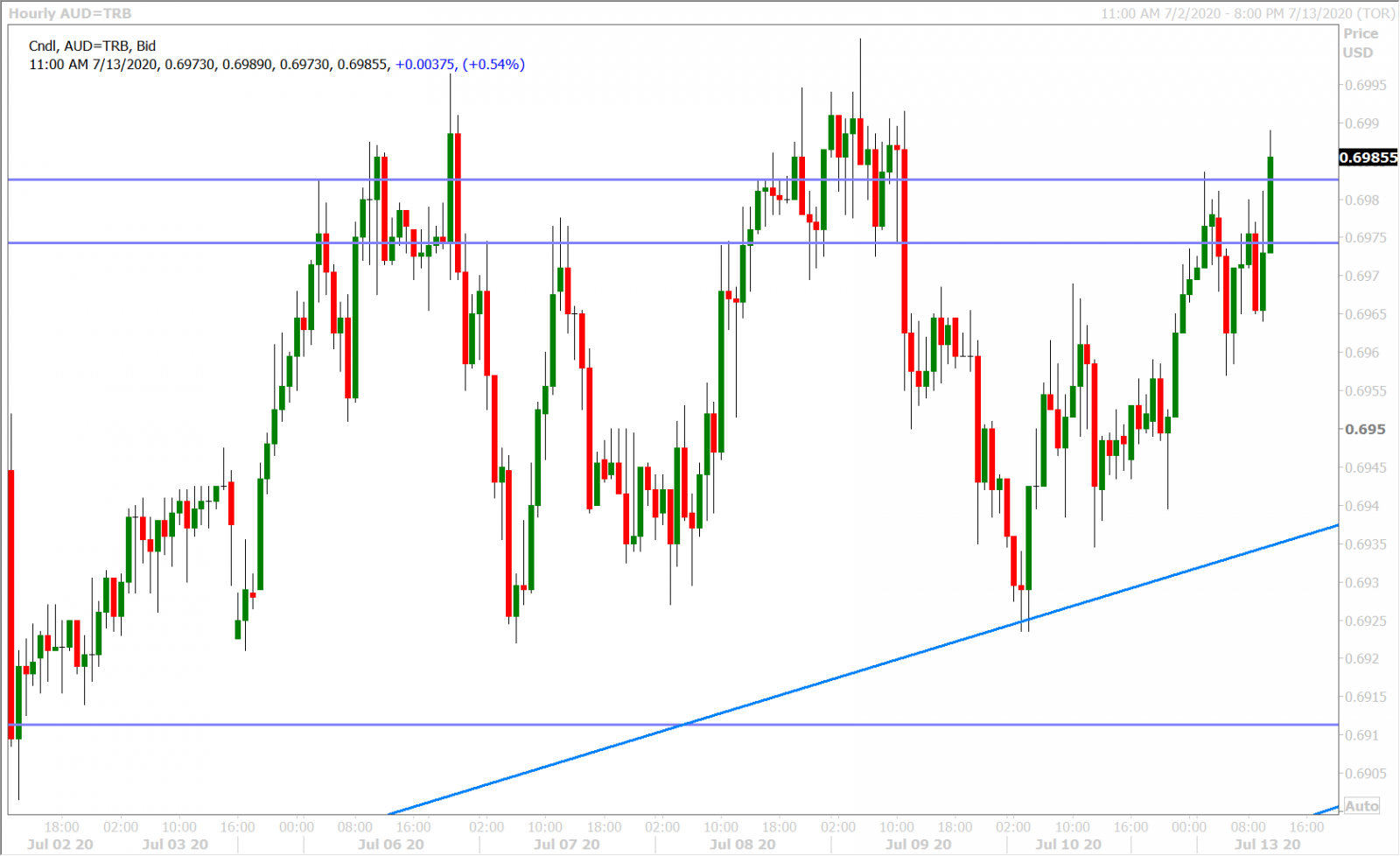Click the bold 0.695 price axis label
Image resolution: width=1400 pixels, height=856 pixels.
pyautogui.click(x=1365, y=429)
